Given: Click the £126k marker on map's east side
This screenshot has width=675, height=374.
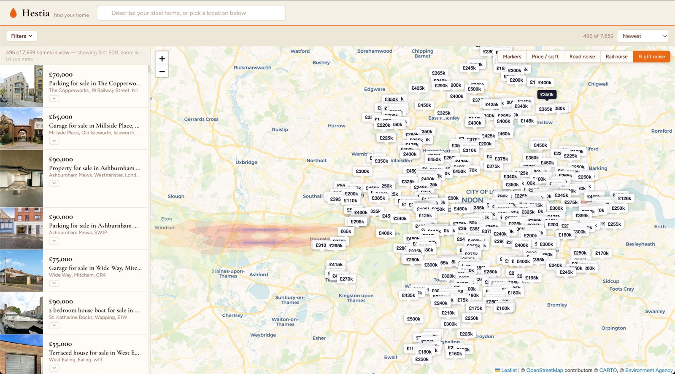Looking at the screenshot, I should tap(625, 198).
